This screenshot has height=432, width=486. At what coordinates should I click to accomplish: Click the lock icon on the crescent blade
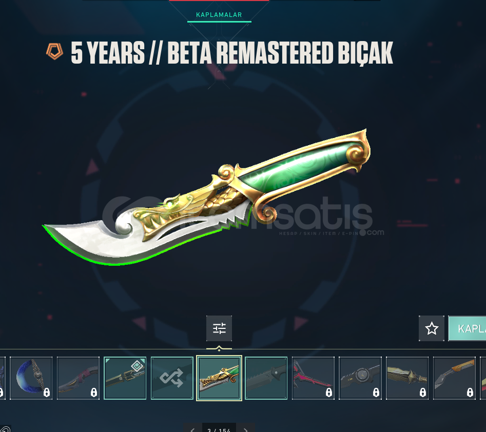coord(47,392)
